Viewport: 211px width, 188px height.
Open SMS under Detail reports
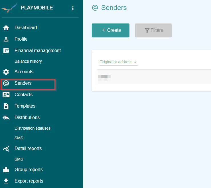19,159
